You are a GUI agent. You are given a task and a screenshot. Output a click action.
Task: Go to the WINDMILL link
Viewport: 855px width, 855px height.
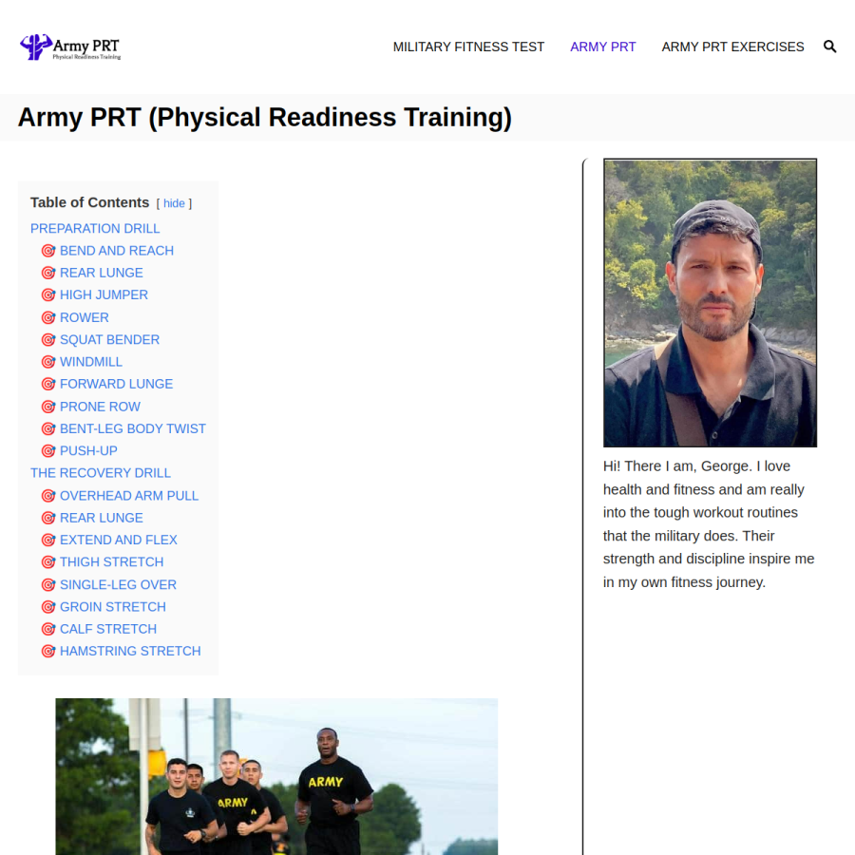click(x=91, y=362)
